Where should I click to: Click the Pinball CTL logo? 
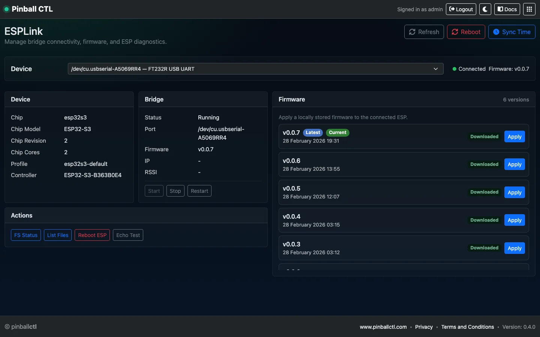28,9
